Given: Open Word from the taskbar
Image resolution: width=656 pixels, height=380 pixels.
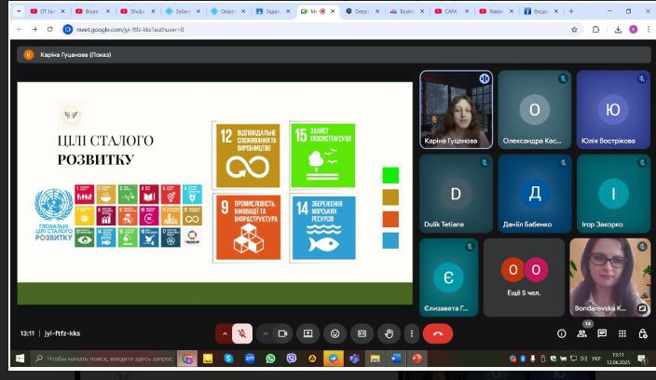Looking at the screenshot, I should [396, 359].
